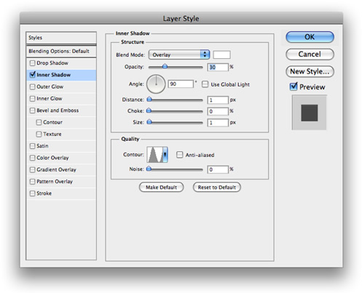Enable Anti-aliased contour option
This screenshot has height=293, width=362.
179,155
